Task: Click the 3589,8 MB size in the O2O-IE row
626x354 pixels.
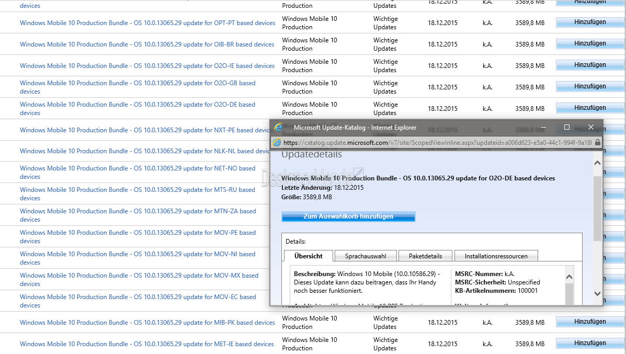Action: tap(530, 66)
